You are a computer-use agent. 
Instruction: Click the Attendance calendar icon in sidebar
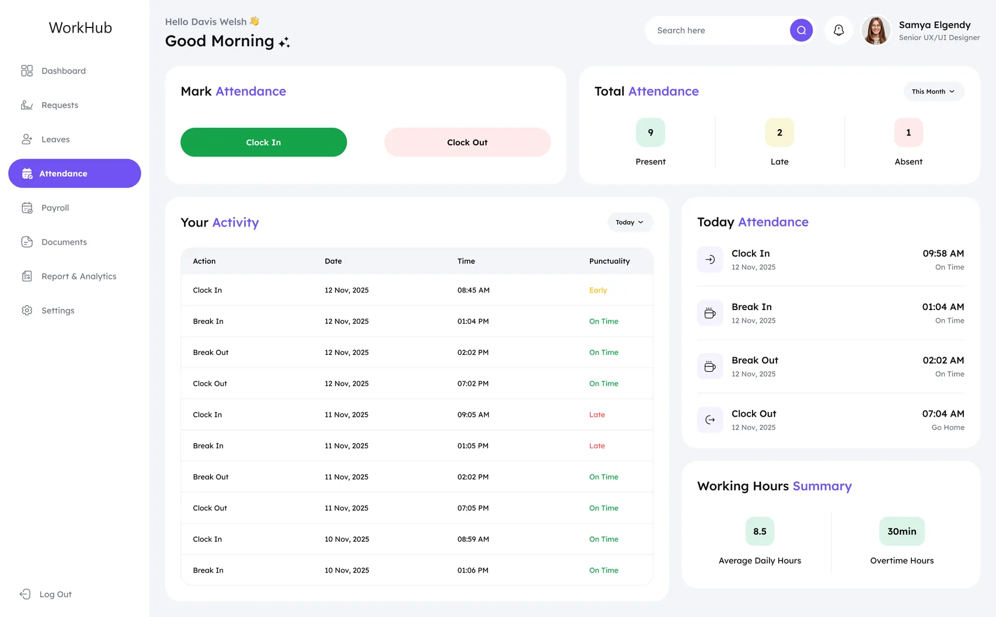(x=27, y=173)
